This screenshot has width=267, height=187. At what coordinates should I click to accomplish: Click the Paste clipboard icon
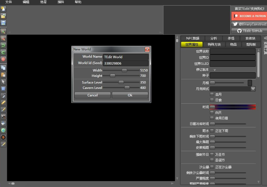click(x=3, y=75)
